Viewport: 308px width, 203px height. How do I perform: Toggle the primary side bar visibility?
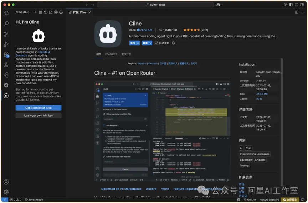coord(291,5)
